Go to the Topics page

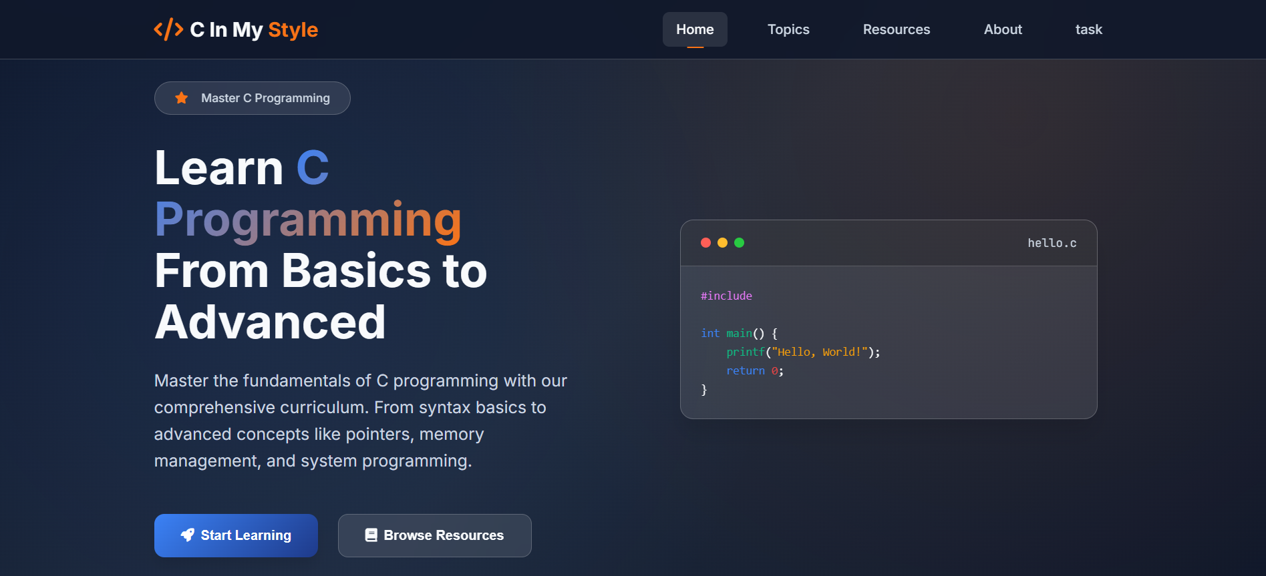(x=788, y=29)
